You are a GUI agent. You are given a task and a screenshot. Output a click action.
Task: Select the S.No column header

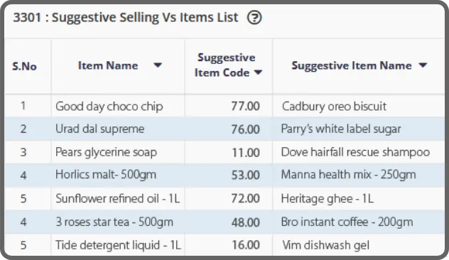click(25, 67)
